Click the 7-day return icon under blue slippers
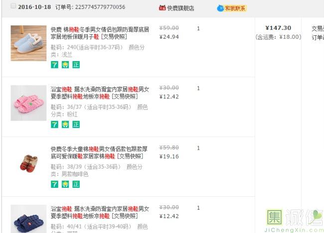 click(54, 65)
